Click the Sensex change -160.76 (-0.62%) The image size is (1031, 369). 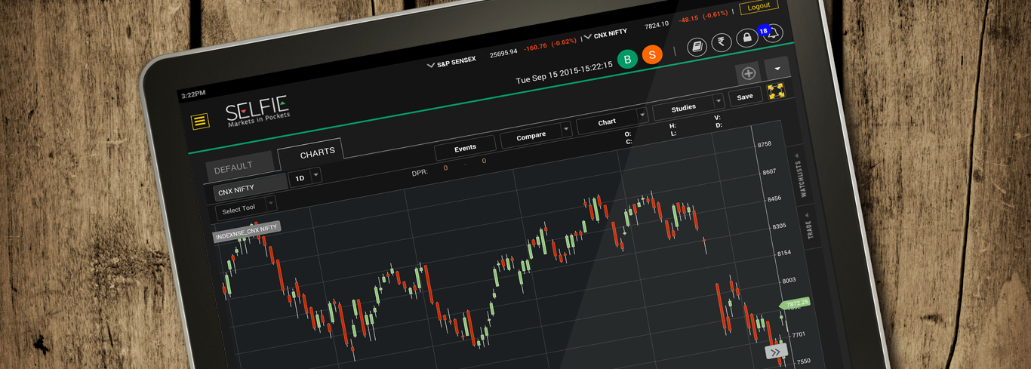point(551,45)
